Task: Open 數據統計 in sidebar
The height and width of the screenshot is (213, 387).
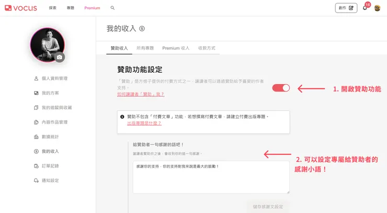Action: pos(50,137)
